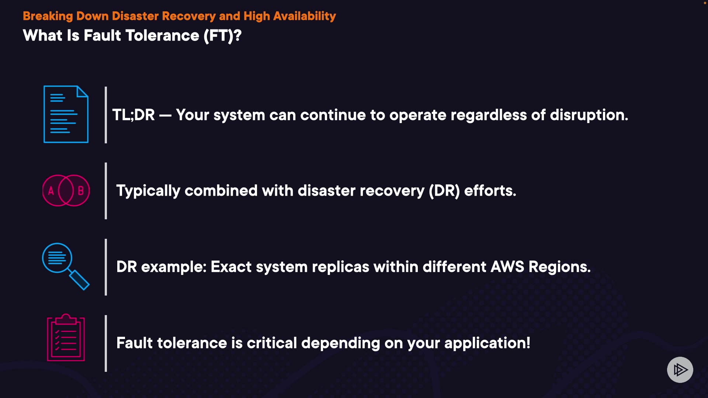Select the fault tolerance is critical line
708x398 pixels.
coord(323,343)
